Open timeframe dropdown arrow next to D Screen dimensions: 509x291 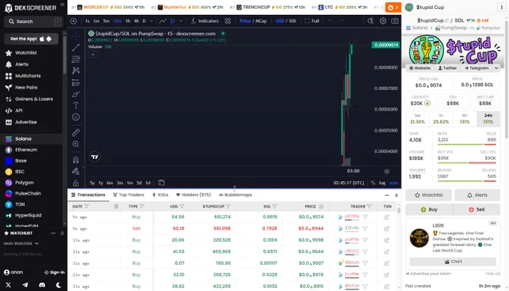(x=151, y=21)
